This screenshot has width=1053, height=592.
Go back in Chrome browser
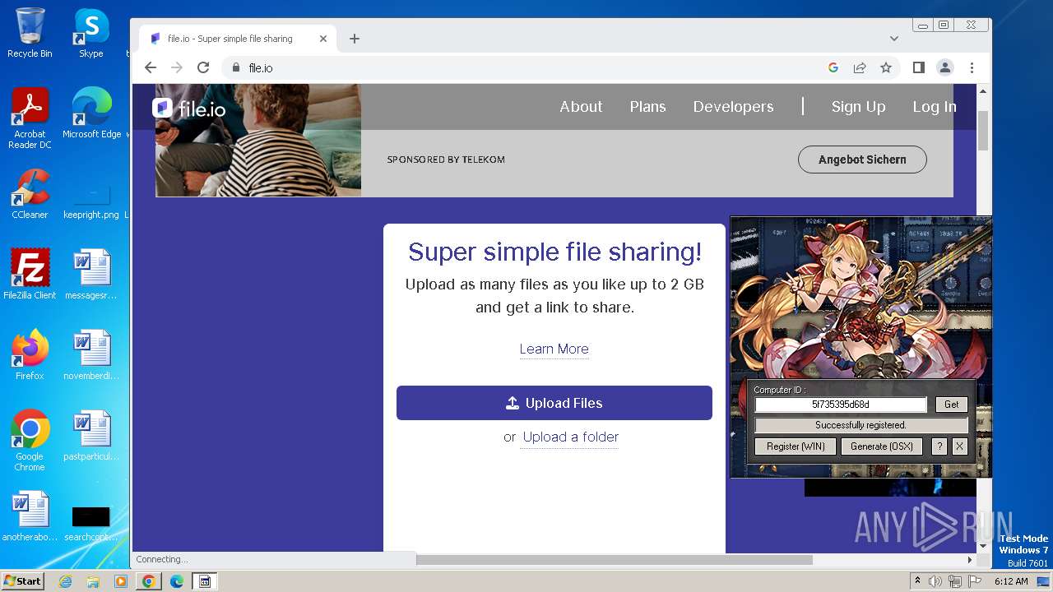(x=151, y=68)
